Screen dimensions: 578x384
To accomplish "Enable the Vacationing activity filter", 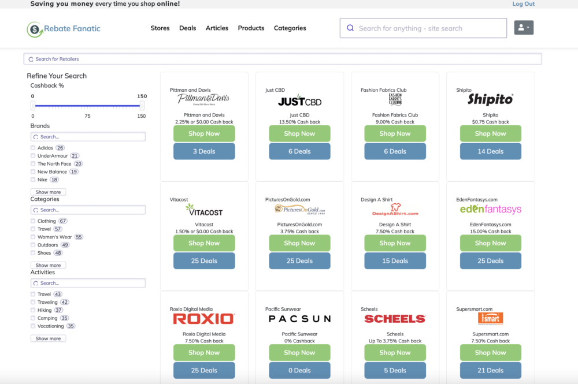I will pyautogui.click(x=33, y=326).
